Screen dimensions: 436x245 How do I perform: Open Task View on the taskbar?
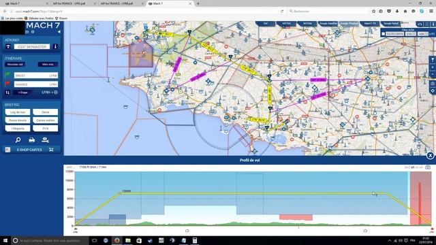[x=94, y=240]
